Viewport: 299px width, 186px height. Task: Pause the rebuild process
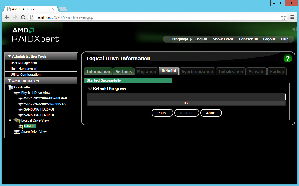(162, 113)
